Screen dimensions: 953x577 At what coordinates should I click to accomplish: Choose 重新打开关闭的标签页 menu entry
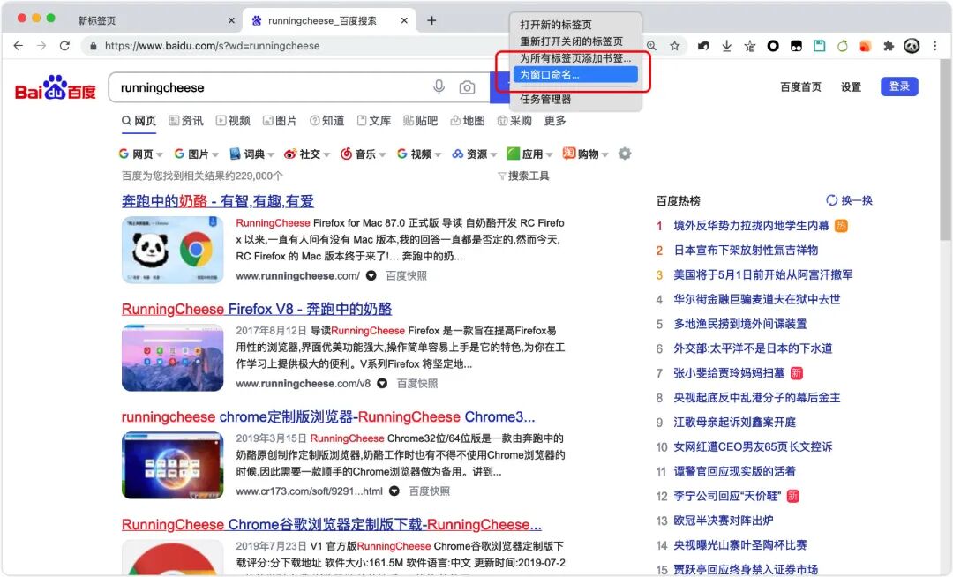pyautogui.click(x=571, y=41)
